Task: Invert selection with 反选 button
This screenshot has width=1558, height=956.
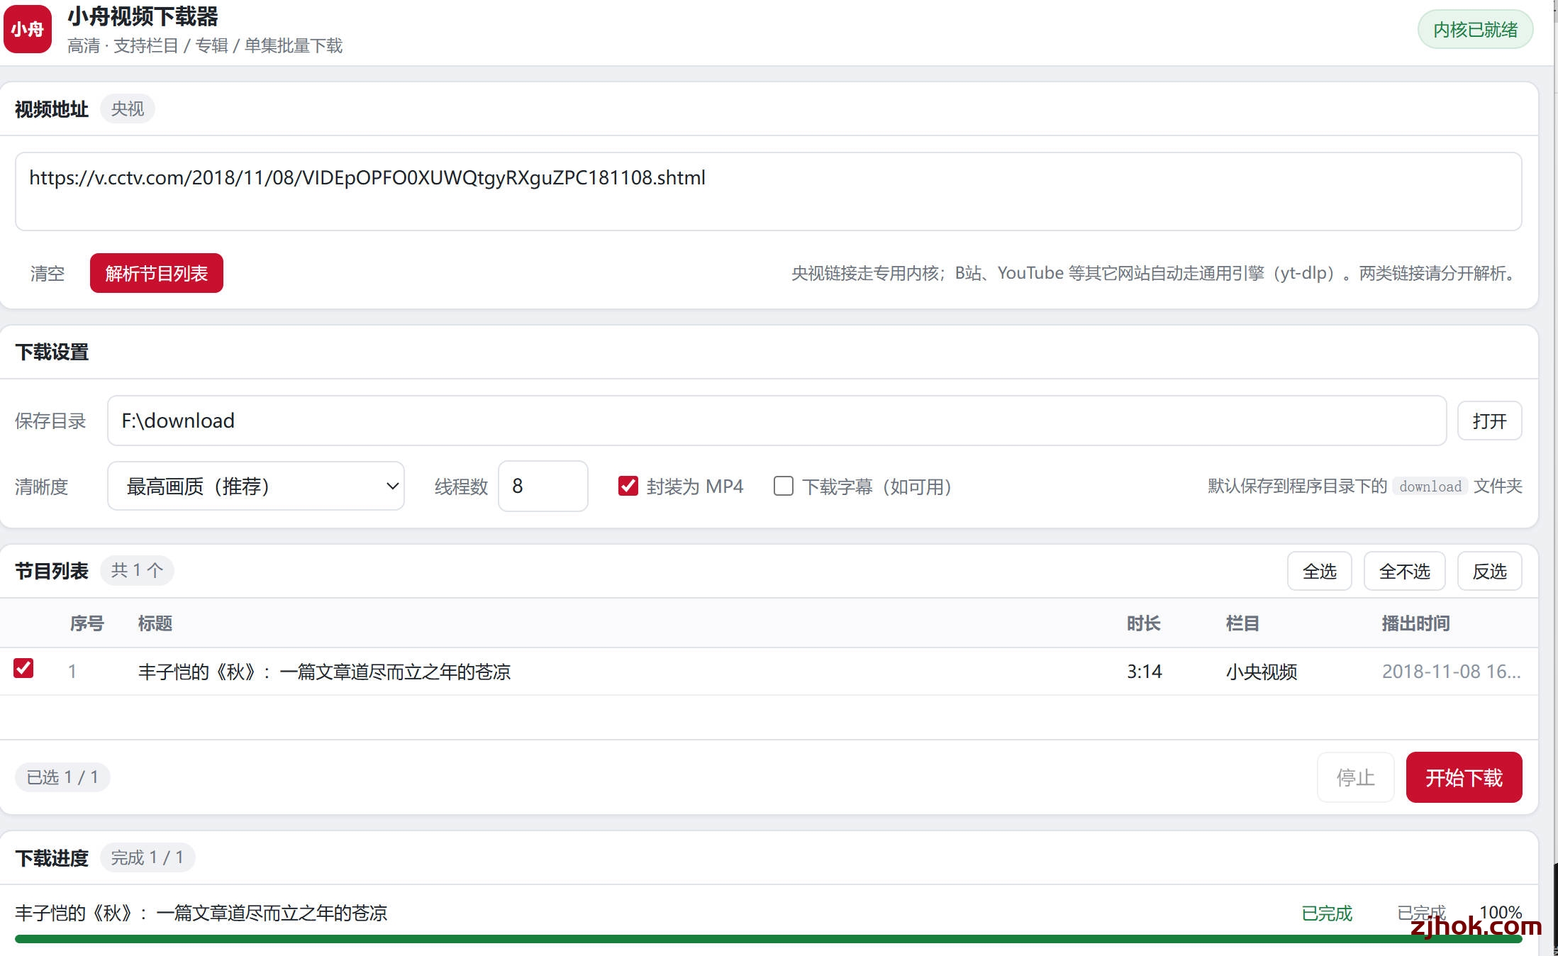Action: click(x=1489, y=571)
